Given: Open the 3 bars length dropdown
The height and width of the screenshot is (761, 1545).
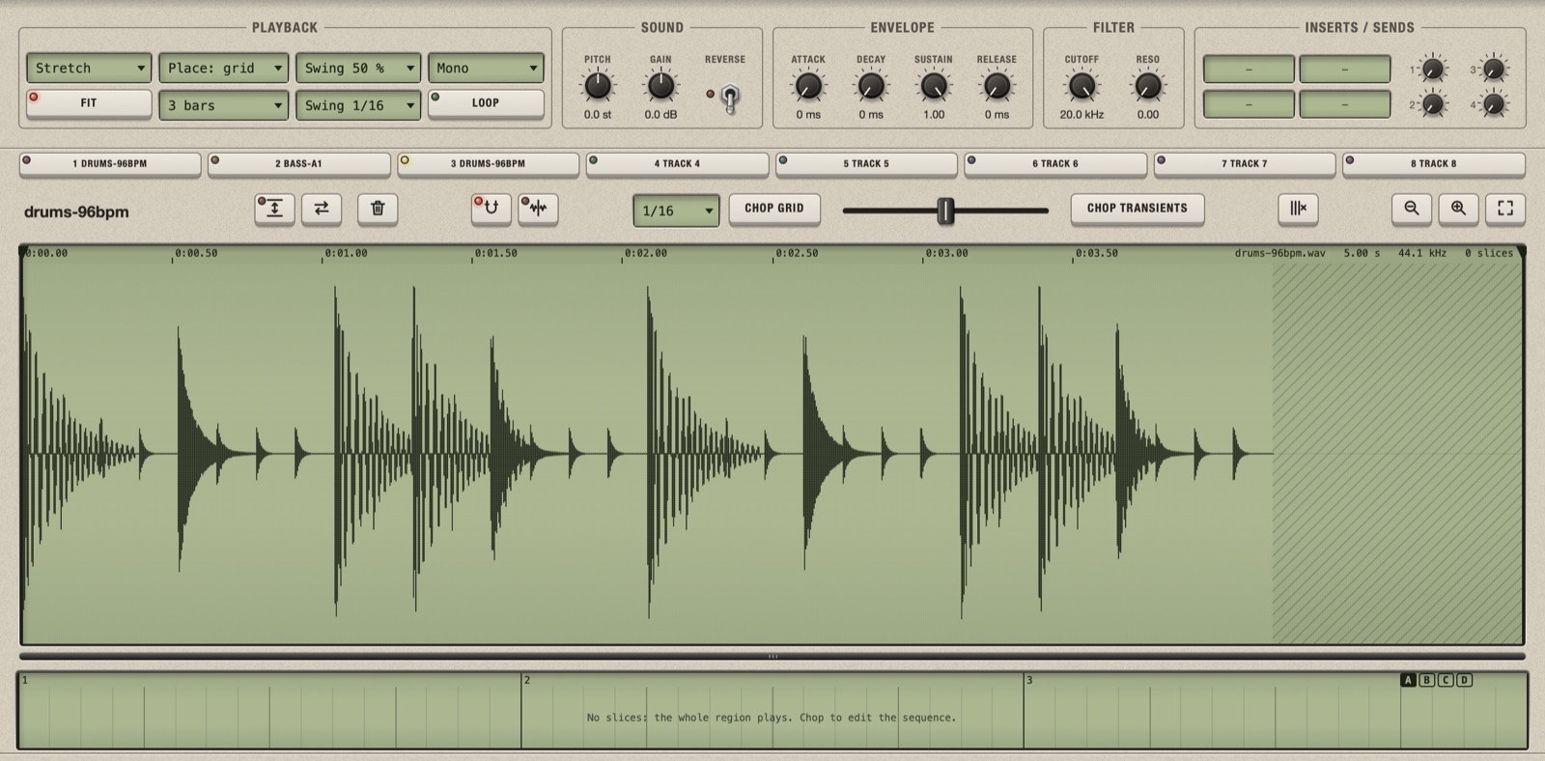Looking at the screenshot, I should tap(224, 105).
